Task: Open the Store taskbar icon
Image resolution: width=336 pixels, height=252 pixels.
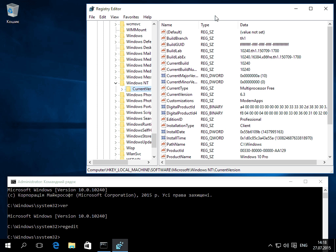Action: click(x=88, y=245)
